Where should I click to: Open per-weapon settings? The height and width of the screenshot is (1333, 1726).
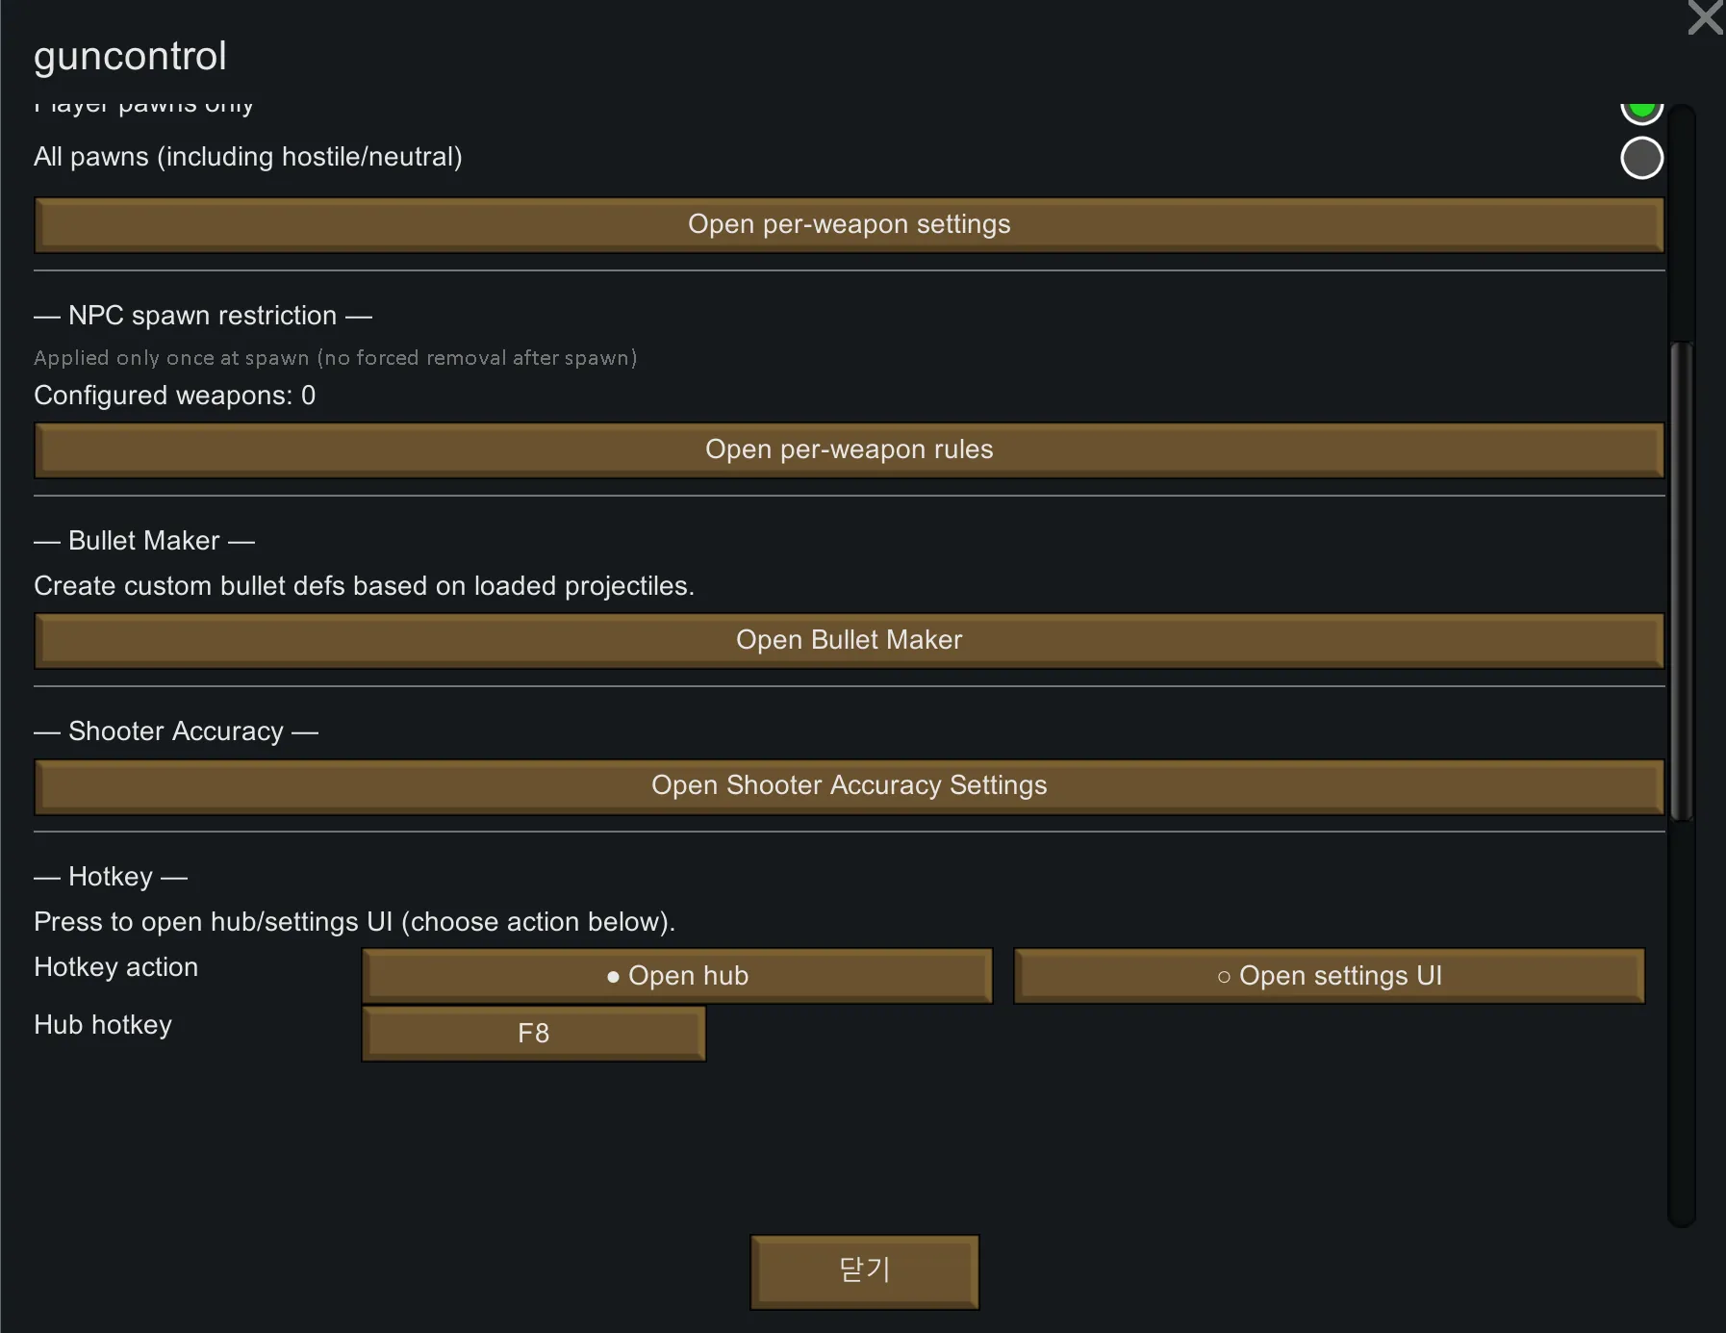click(849, 224)
